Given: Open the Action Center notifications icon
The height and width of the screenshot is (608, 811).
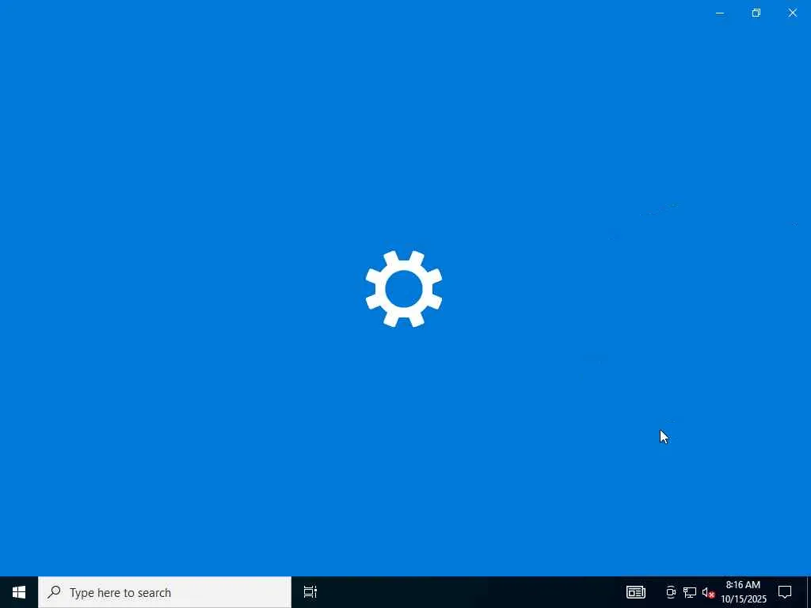Looking at the screenshot, I should [785, 592].
